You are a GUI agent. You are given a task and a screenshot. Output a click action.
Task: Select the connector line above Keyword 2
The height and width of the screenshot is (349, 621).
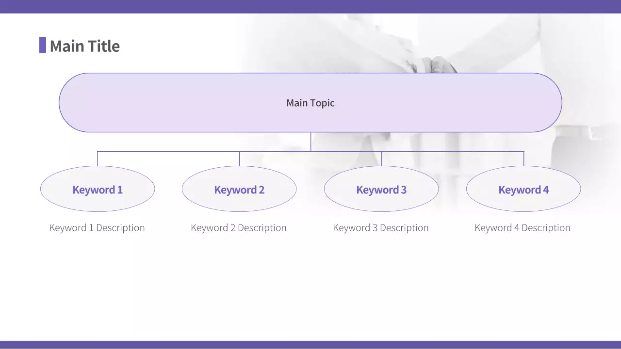coord(239,159)
